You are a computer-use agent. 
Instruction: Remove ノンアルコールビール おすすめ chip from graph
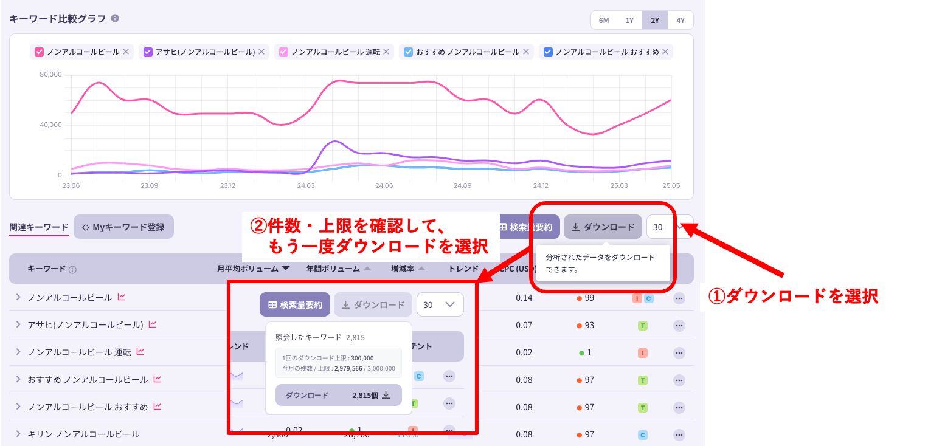point(665,52)
